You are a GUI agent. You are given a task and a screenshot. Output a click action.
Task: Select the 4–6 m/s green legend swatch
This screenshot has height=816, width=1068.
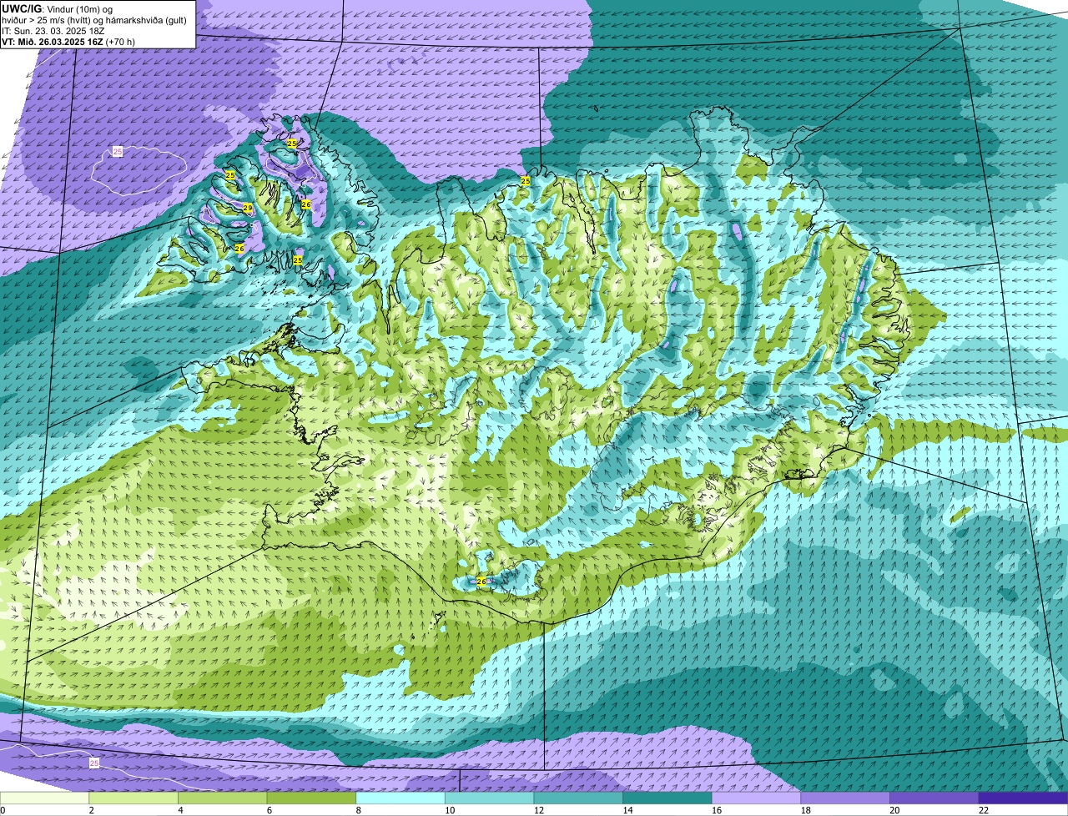(222, 798)
